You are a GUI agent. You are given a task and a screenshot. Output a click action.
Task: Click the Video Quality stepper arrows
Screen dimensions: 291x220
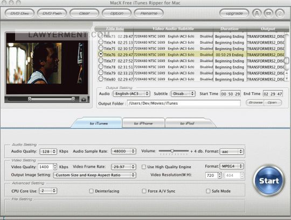coord(55,167)
